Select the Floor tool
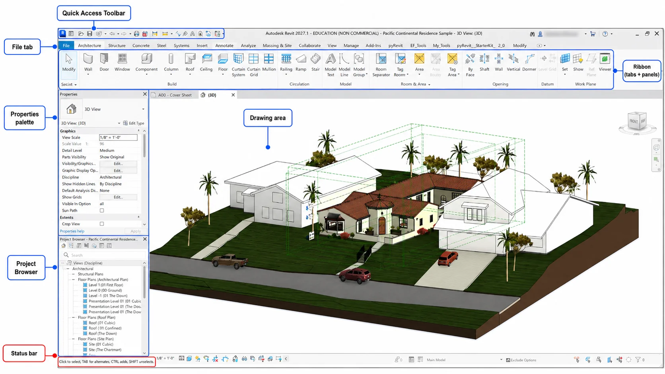Viewport: 665px width, 374px height. [223, 63]
